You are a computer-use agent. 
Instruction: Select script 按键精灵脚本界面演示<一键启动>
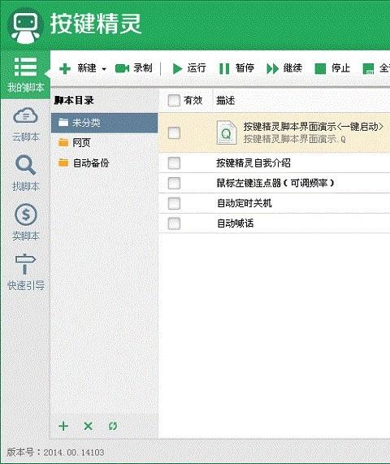[x=313, y=127]
